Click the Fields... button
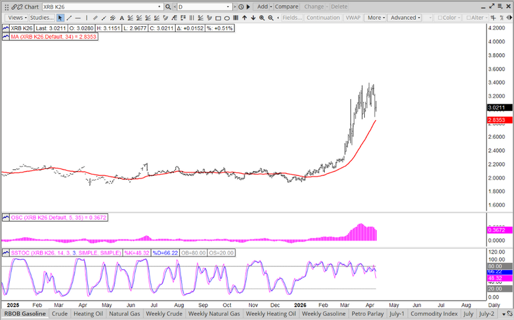Screen dimensions: 514x320 pyautogui.click(x=292, y=18)
